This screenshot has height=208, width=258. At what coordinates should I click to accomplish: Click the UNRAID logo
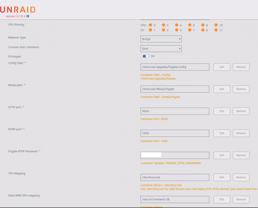tap(18, 10)
